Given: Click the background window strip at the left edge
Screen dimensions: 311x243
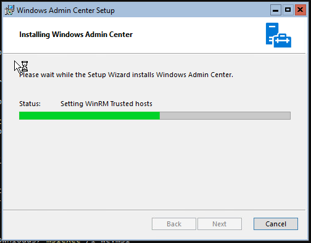Looking at the screenshot, I should click(1, 123).
